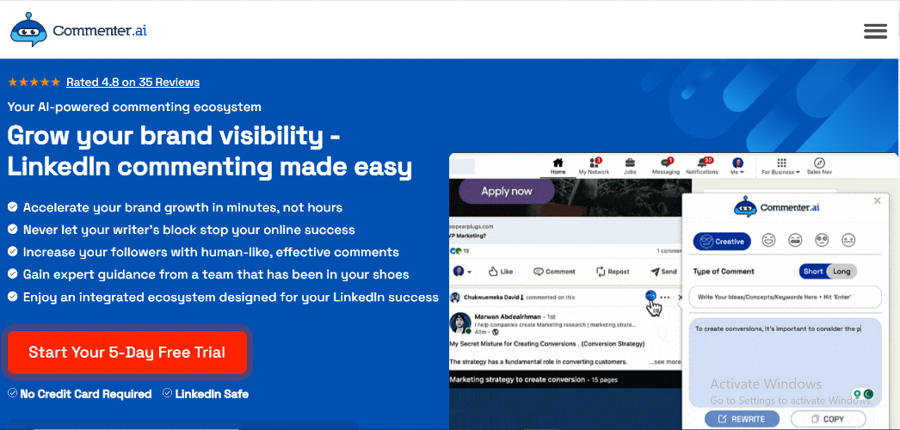This screenshot has width=900, height=430.
Task: Click the green lightbulb icon in text area
Action: pyautogui.click(x=858, y=394)
